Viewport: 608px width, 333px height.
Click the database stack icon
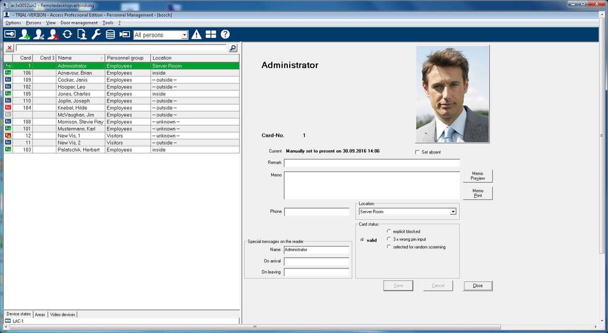(110, 34)
